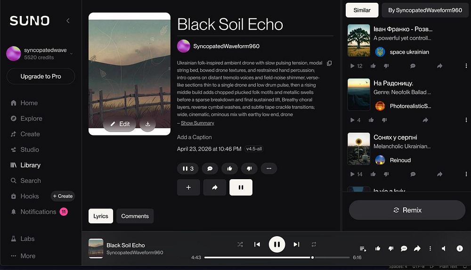
Task: Expand the More menu in sidebar
Action: coord(24,256)
